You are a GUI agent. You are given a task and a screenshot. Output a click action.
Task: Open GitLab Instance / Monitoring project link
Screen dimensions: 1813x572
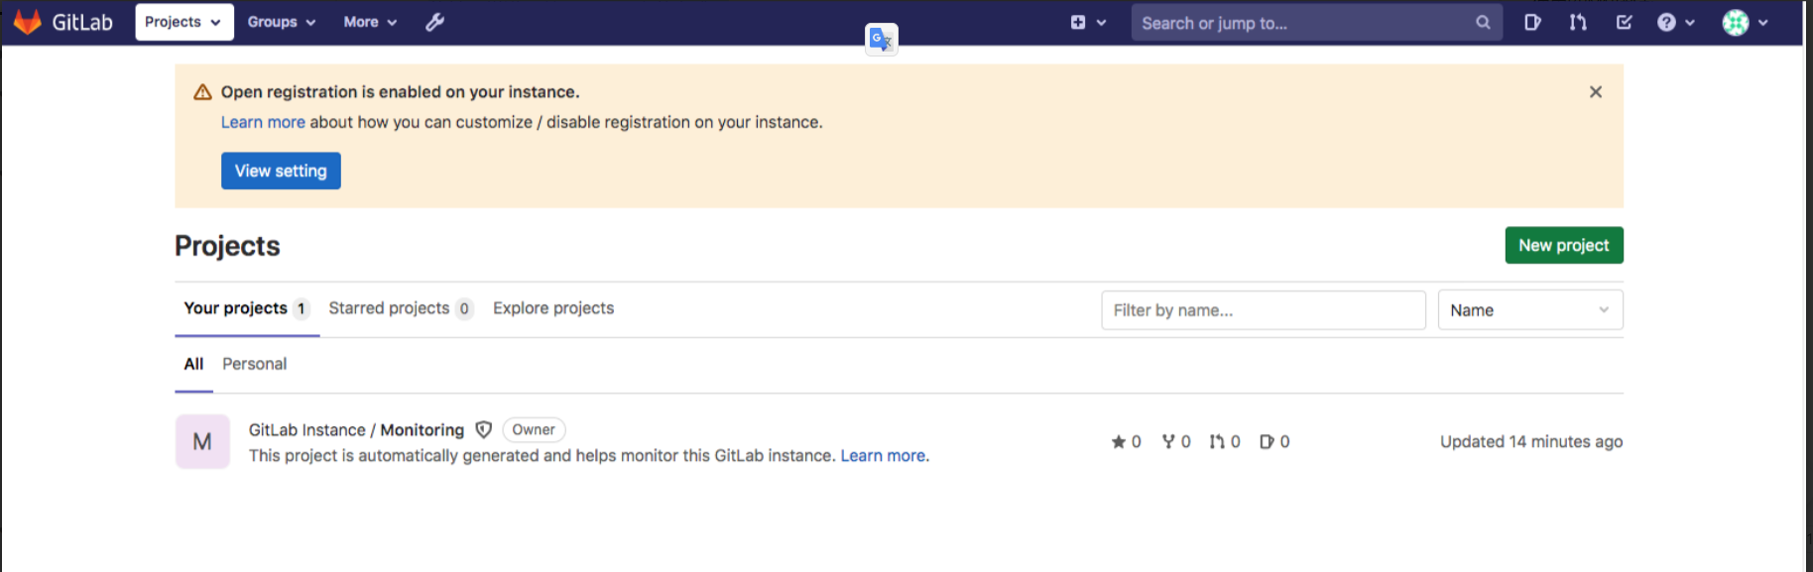tap(356, 430)
